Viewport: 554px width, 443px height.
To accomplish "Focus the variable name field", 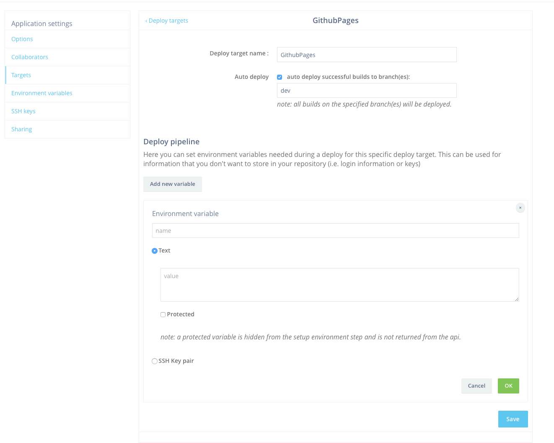I will coord(336,231).
